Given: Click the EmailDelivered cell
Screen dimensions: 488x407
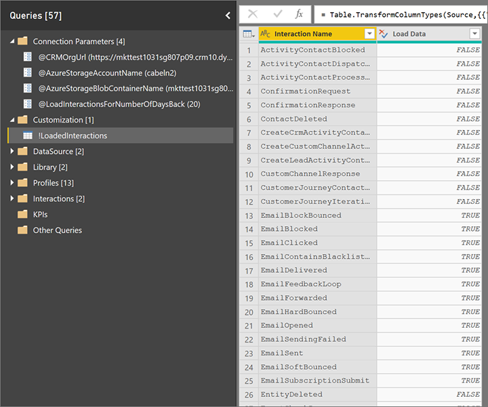Looking at the screenshot, I should 317,270.
